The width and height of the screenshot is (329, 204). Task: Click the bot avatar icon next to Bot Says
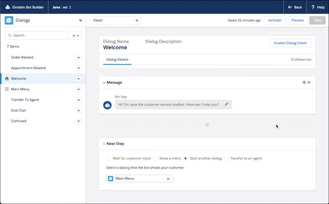[x=107, y=105]
